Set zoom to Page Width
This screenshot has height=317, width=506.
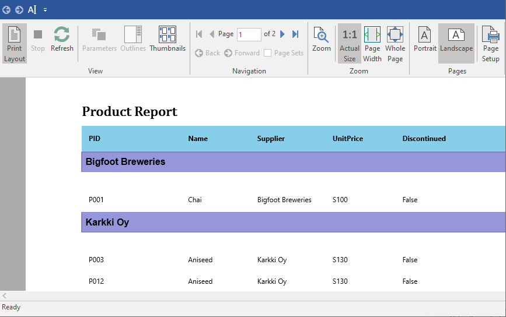[372, 43]
